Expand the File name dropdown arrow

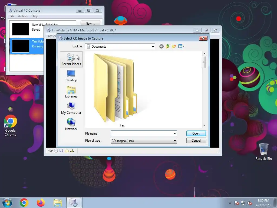click(175, 134)
